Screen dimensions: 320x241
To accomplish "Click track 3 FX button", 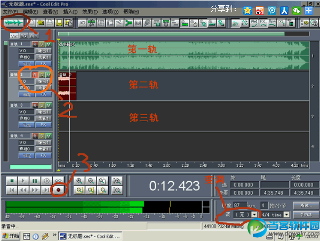I will coord(44,125).
